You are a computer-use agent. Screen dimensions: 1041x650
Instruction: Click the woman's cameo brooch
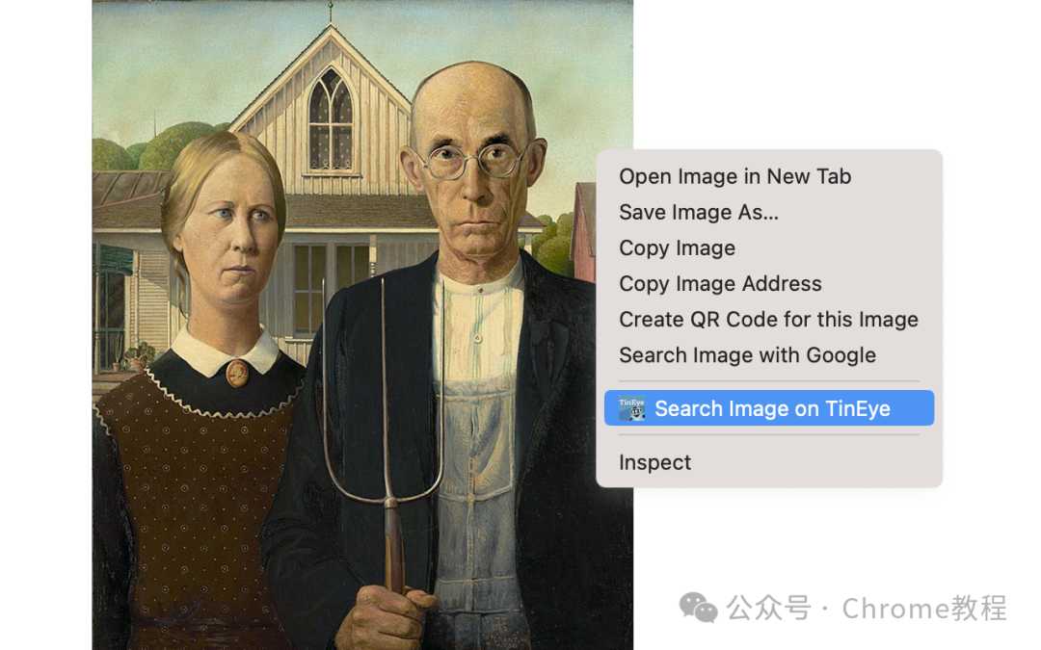pos(237,374)
